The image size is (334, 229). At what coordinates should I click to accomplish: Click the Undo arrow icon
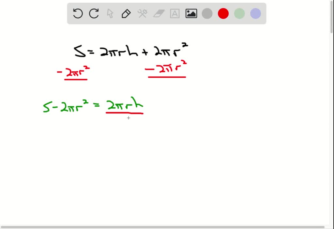pos(77,13)
